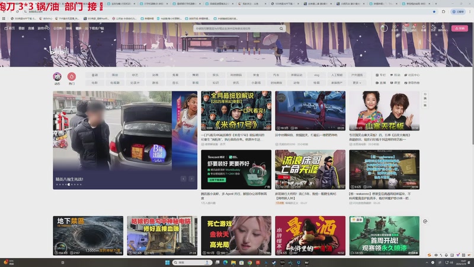Expand the 更多 category dropdown
This screenshot has height=267, width=474.
click(357, 82)
